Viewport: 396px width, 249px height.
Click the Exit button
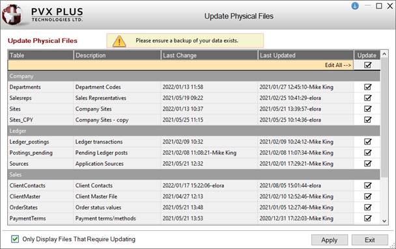[370, 240]
